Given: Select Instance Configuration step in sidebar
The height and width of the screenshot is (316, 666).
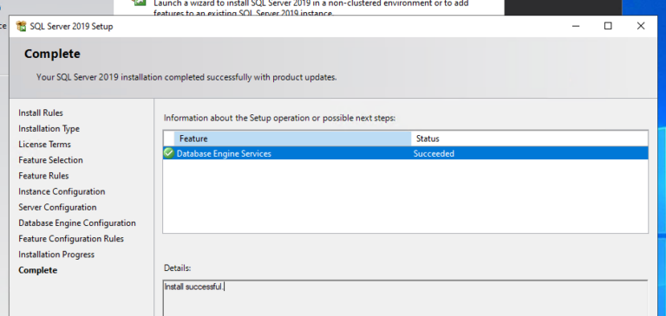Looking at the screenshot, I should click(62, 191).
